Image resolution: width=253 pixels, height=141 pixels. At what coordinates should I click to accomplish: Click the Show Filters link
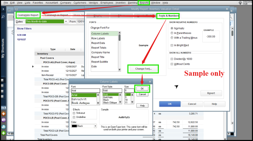tap(24, 29)
